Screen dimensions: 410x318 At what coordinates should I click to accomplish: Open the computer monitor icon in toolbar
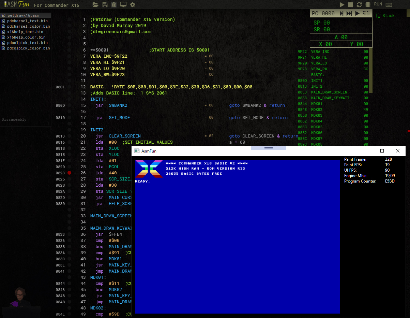point(123,5)
